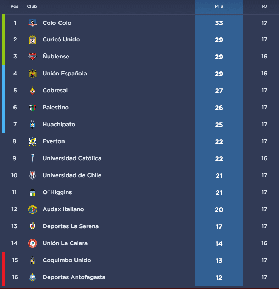Click the Audax Italiano round crest
This screenshot has height=289, width=279.
(33, 209)
